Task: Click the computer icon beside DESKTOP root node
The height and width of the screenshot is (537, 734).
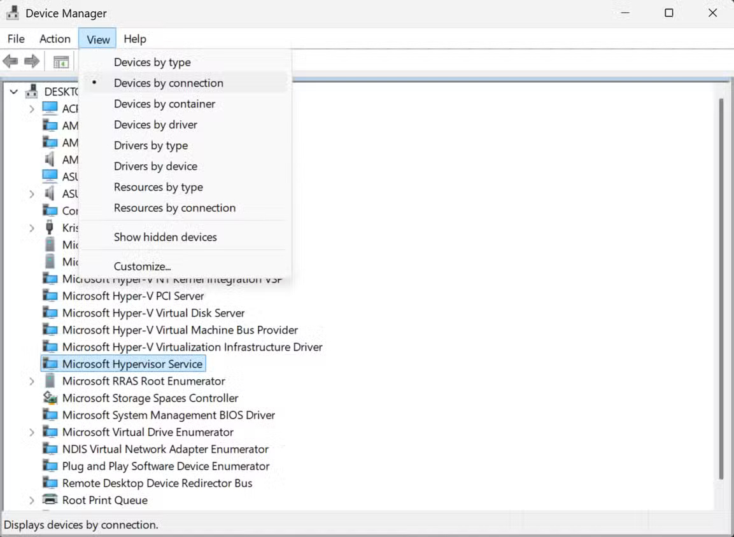Action: click(x=31, y=91)
